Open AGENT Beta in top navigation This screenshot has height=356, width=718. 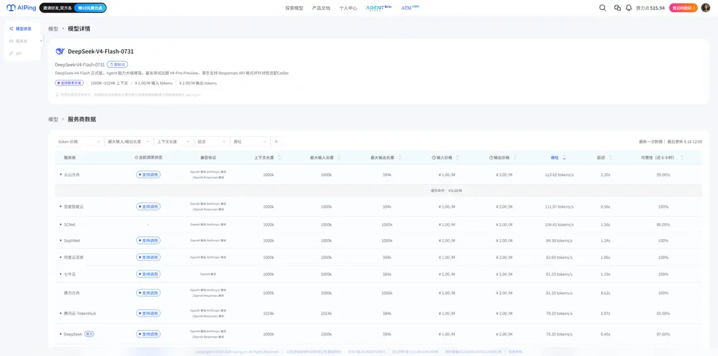click(379, 8)
